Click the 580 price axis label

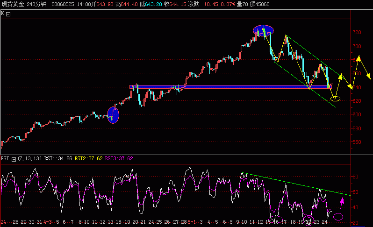point(357,128)
